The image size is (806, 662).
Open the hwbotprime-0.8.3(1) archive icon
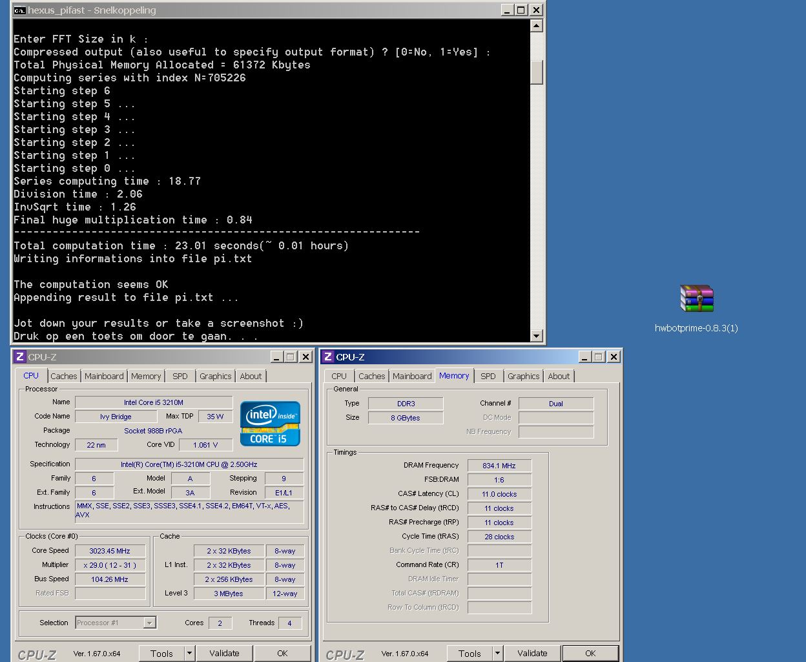696,298
